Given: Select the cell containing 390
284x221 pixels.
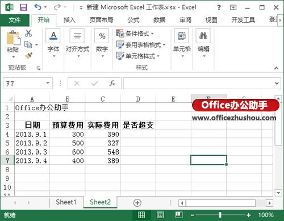Looking at the screenshot, I should point(103,134).
